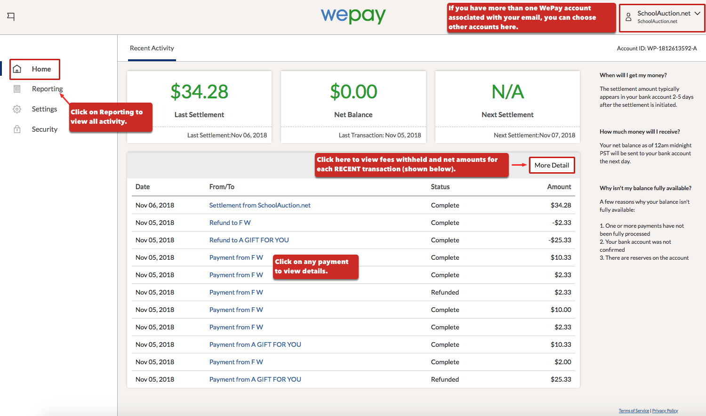Click the flag icon in the top-left corner
This screenshot has width=706, height=416.
click(11, 16)
